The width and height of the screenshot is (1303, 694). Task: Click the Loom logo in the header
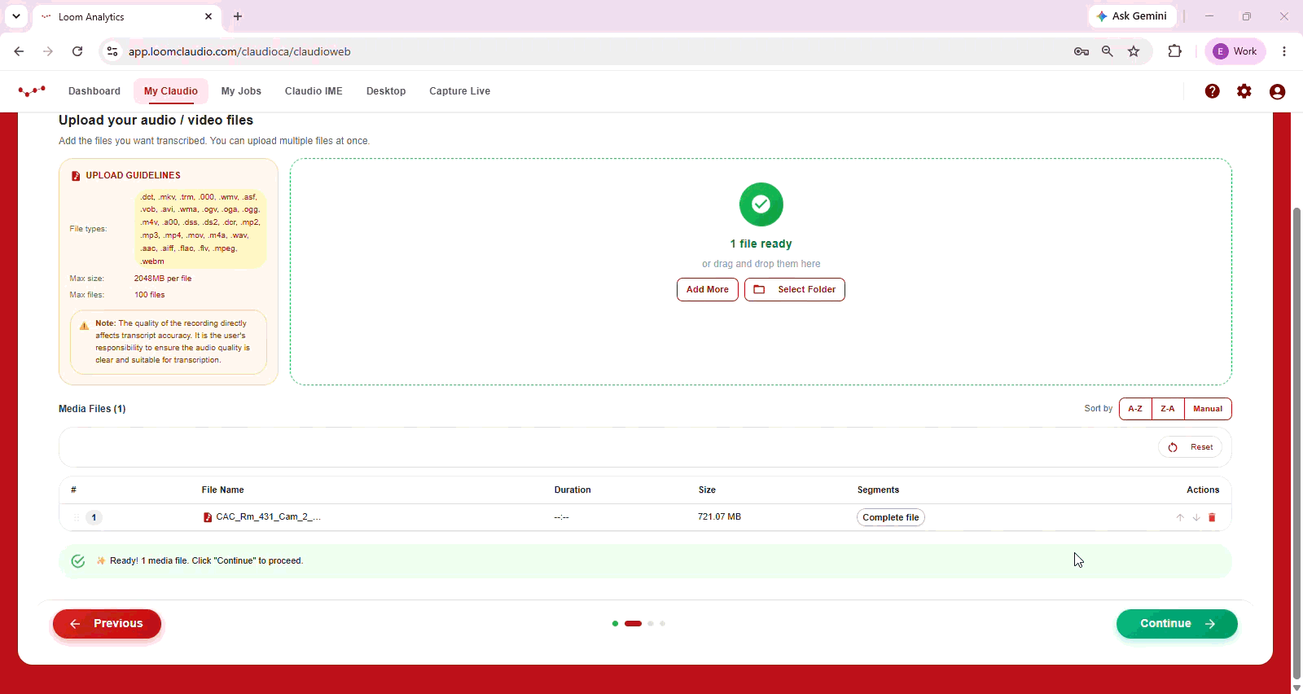click(x=32, y=91)
